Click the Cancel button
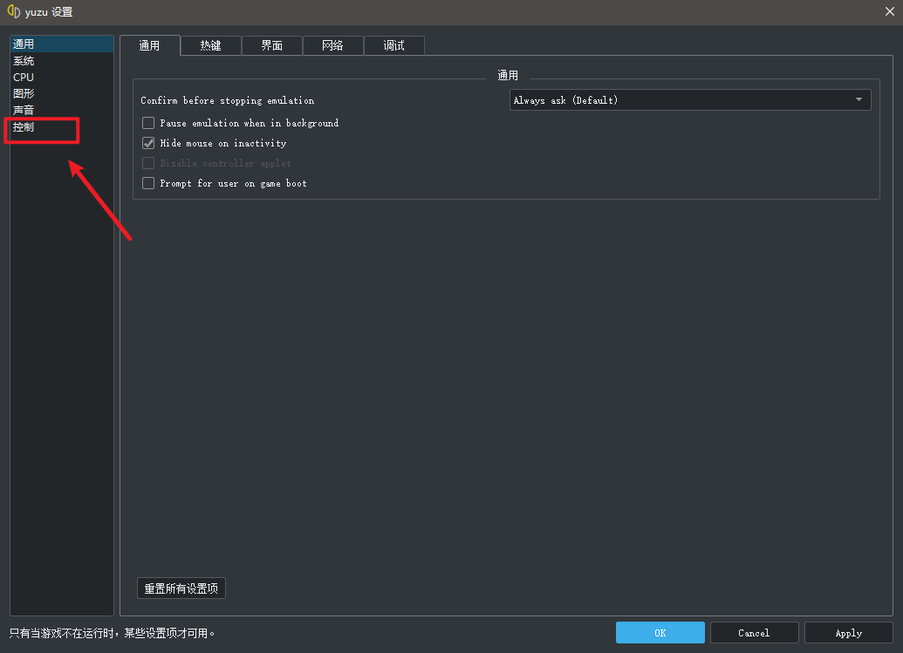903x653 pixels. coord(754,633)
